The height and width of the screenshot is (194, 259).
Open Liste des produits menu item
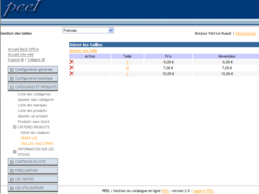(32, 111)
